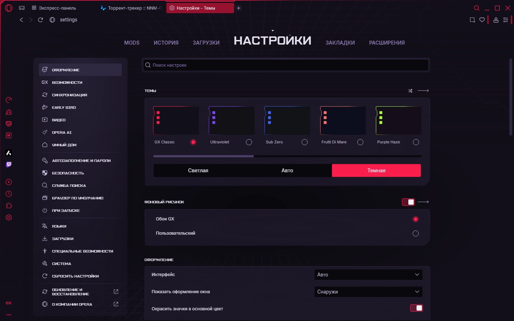Switch to the ЗАКЛАДКИ tab
The height and width of the screenshot is (321, 514).
tap(340, 43)
